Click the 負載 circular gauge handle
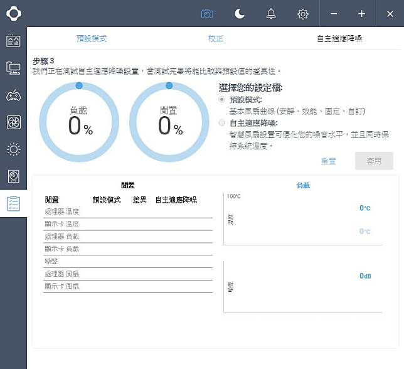This screenshot has width=404, height=369. [x=79, y=85]
